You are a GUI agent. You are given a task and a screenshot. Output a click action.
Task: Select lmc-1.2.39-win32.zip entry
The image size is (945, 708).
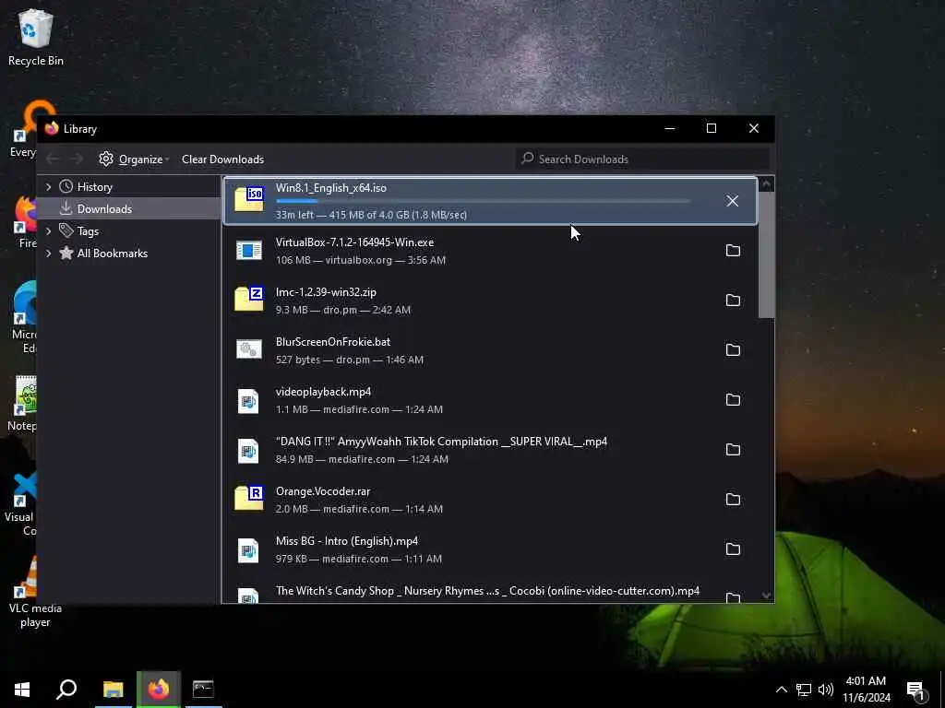point(489,300)
